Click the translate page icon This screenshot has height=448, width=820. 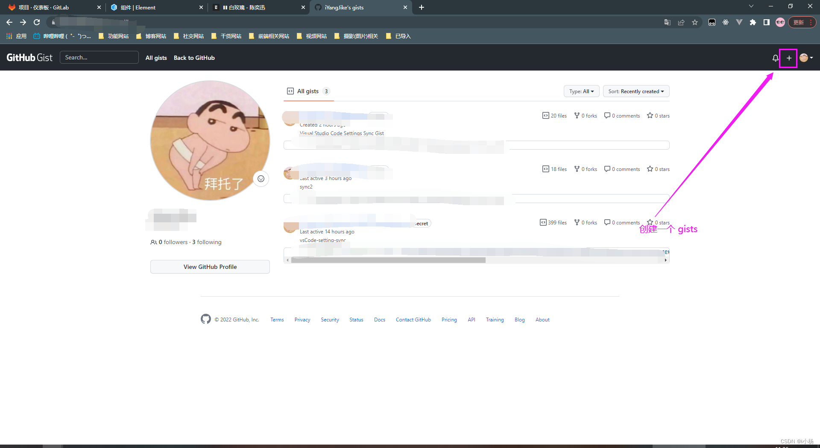click(668, 22)
